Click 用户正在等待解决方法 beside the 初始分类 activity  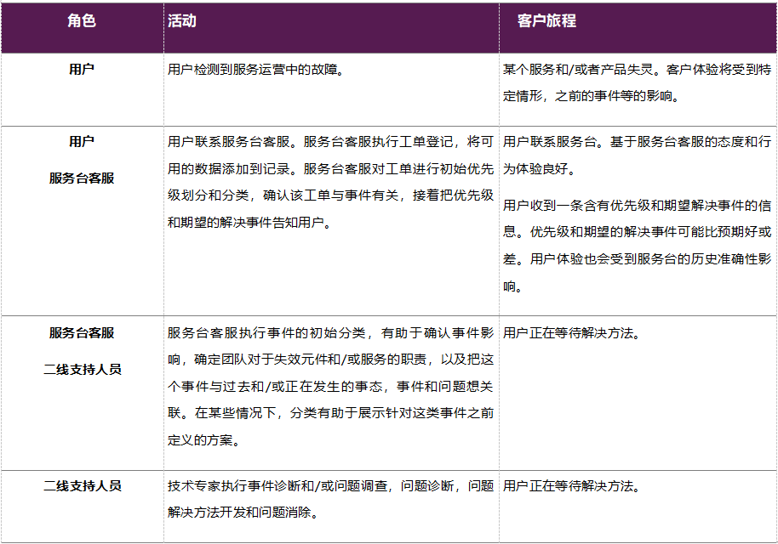point(571,333)
